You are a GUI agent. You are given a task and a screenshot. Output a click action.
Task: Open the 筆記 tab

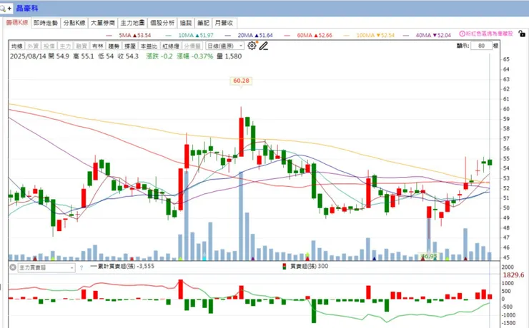point(204,23)
